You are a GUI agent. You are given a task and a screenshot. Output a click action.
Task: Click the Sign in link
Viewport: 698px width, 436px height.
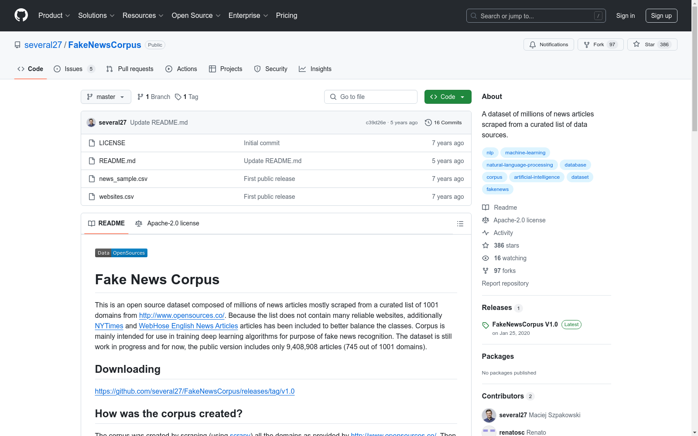point(626,16)
